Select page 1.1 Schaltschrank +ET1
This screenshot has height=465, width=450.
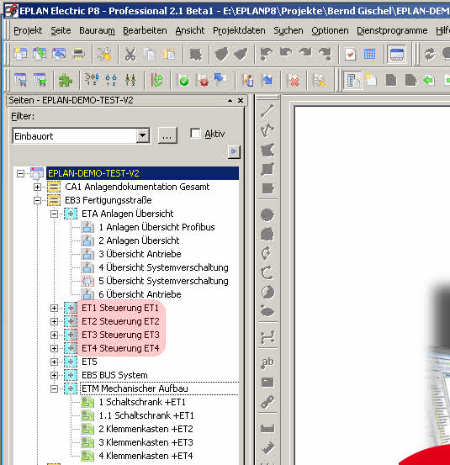[x=146, y=415]
